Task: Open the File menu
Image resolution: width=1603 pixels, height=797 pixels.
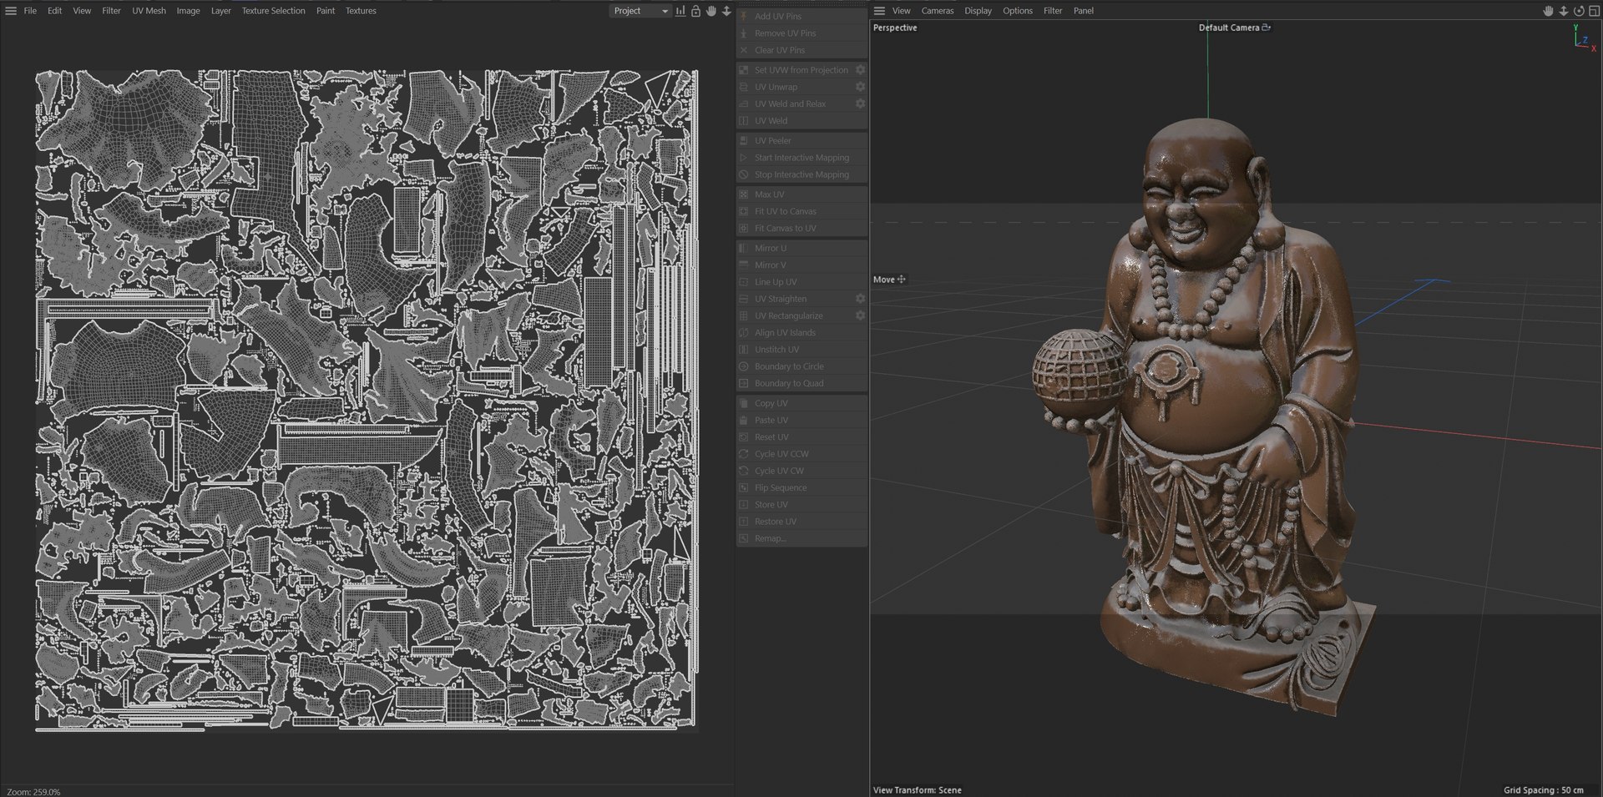Action: 30,11
